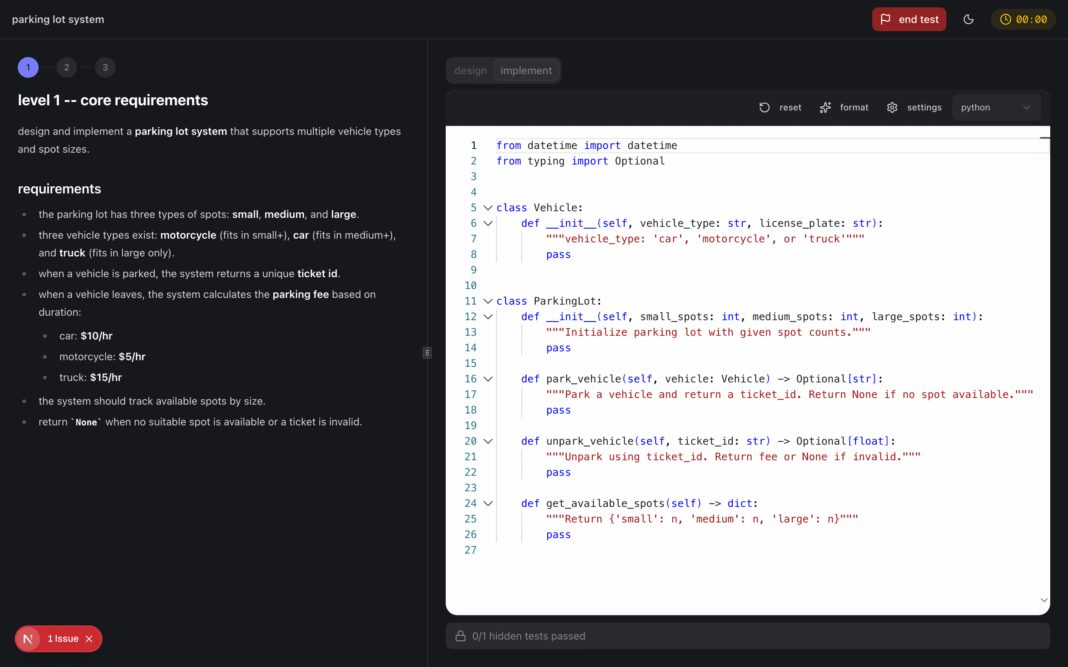Click the chevron of the python dropdown
This screenshot has width=1068, height=667.
1026,107
